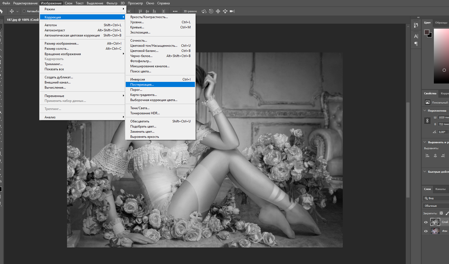Toggle visibility of the top Слой layer

pos(426,222)
